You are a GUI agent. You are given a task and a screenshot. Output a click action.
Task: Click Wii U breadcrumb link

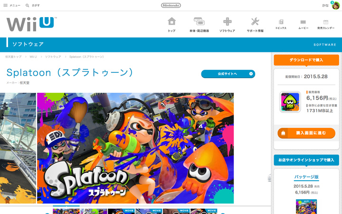[x=33, y=57]
